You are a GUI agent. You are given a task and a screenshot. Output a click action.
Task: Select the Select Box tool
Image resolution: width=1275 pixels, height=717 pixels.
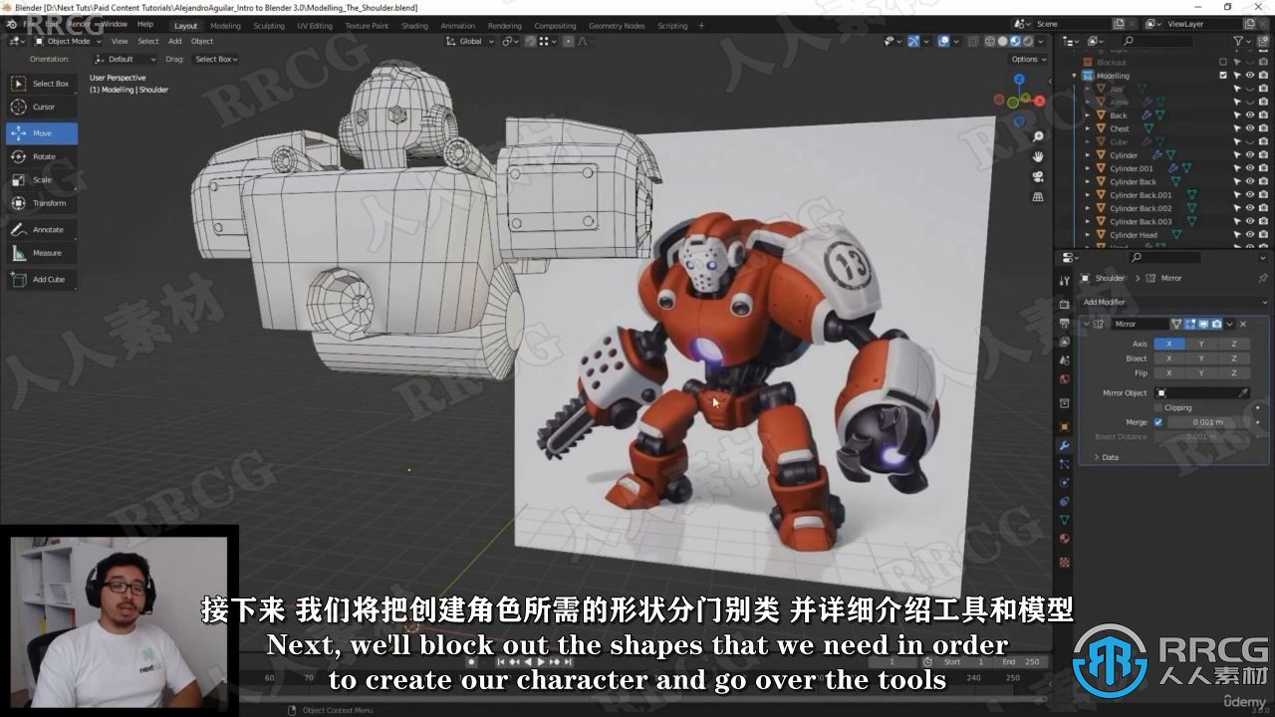click(x=42, y=84)
